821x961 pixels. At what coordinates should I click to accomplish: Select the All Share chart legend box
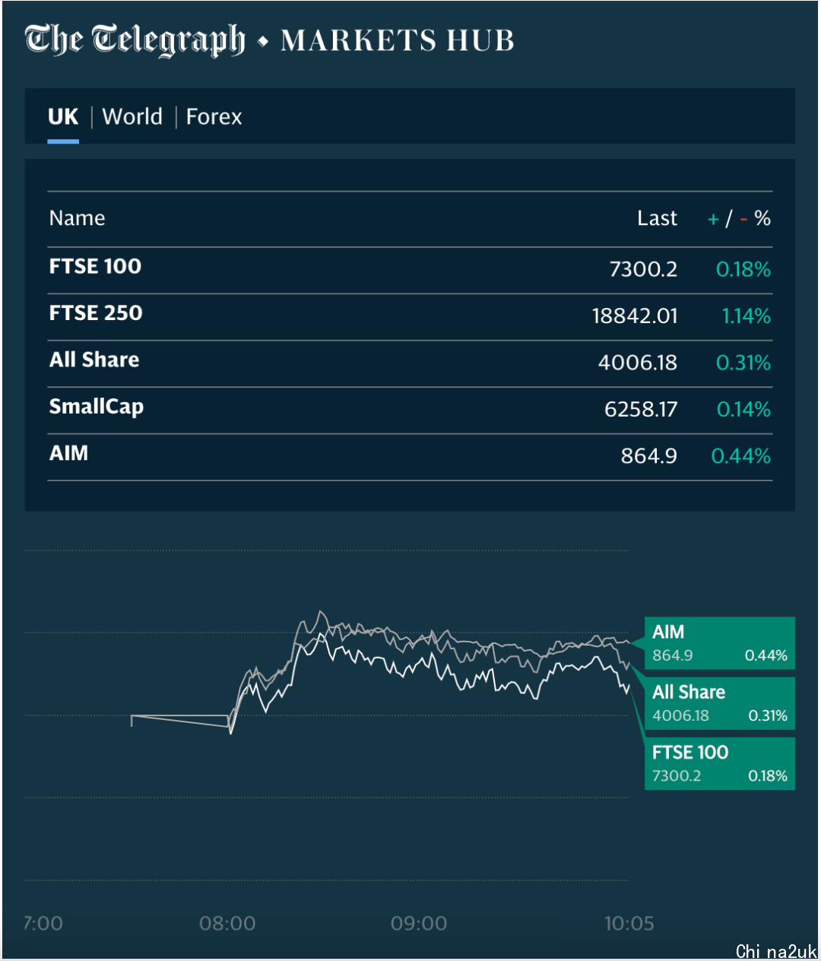(720, 703)
